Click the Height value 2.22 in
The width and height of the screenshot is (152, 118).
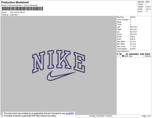(x=148, y=7)
